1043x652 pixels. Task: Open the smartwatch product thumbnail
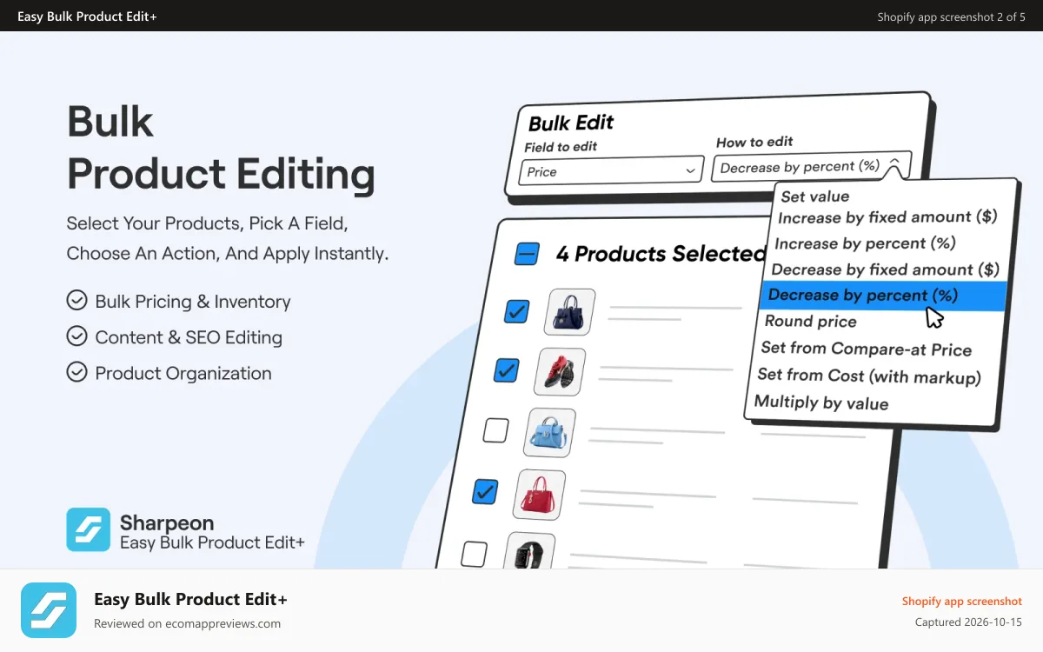click(528, 551)
